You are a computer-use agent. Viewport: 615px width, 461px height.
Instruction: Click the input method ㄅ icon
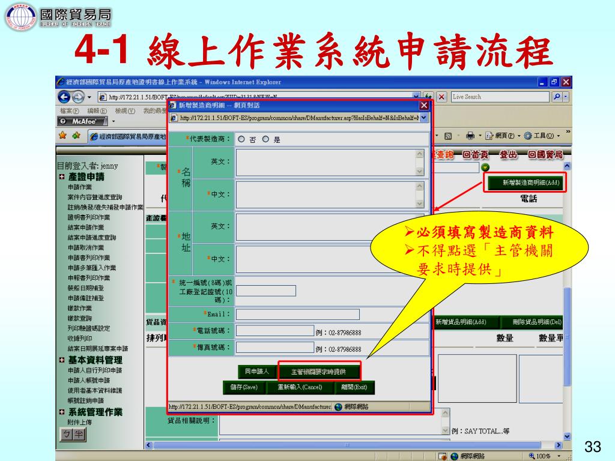click(67, 434)
